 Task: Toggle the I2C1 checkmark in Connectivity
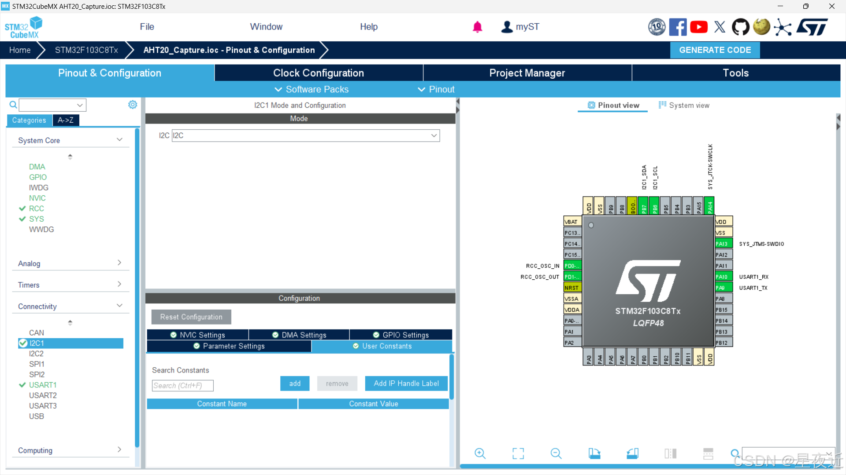[23, 343]
